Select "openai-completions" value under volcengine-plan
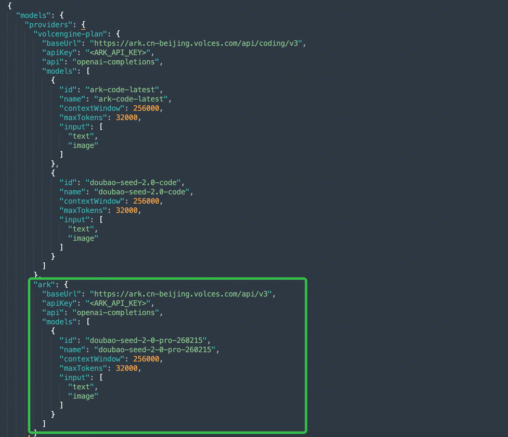The height and width of the screenshot is (437, 508). [x=116, y=62]
